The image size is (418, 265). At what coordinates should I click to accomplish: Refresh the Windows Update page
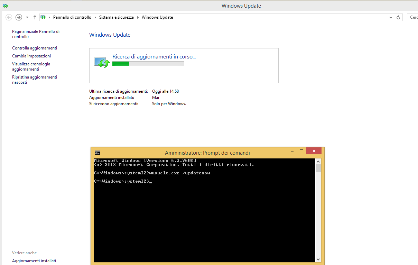tap(398, 17)
